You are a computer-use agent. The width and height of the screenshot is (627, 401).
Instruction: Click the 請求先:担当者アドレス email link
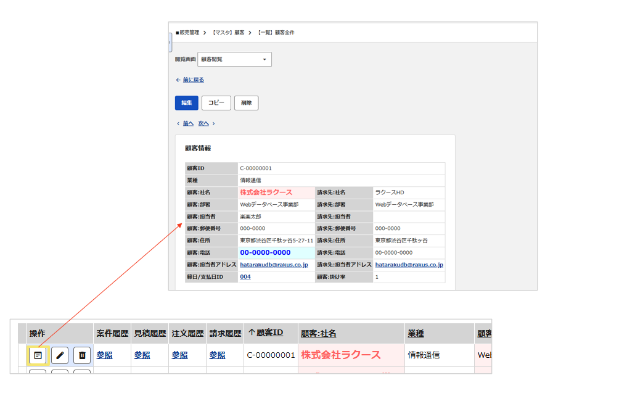click(x=409, y=265)
